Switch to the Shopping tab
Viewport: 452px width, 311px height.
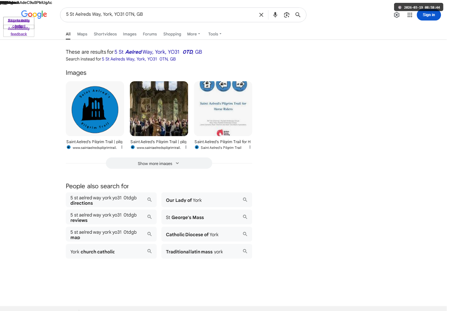pos(172,34)
